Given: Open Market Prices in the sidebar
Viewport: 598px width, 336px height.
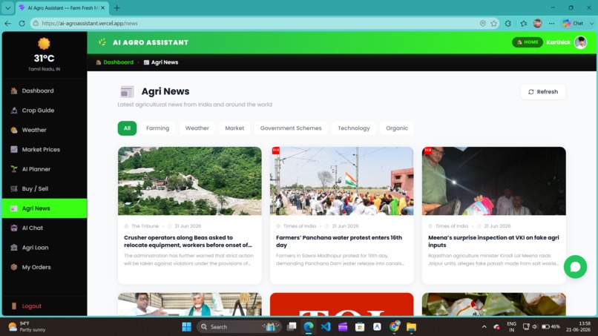Looking at the screenshot, I should point(45,150).
